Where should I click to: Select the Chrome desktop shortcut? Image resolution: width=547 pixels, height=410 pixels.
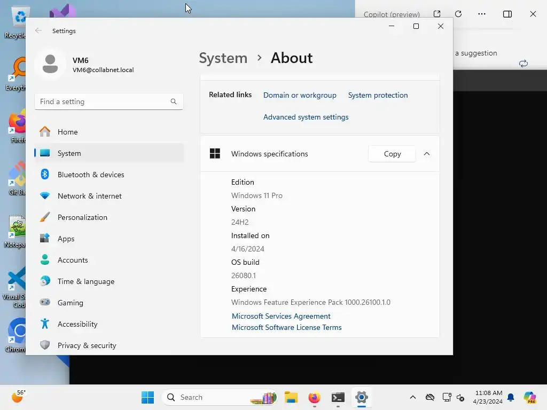click(15, 335)
